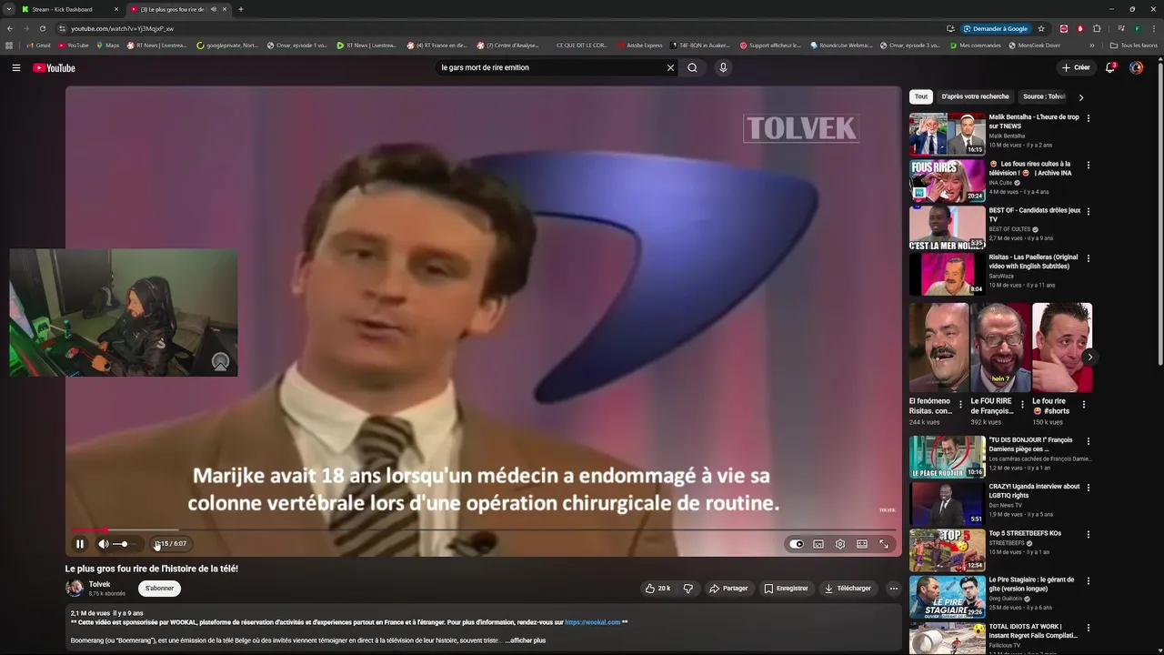
Task: Enter fullscreen mode
Action: coord(884,544)
